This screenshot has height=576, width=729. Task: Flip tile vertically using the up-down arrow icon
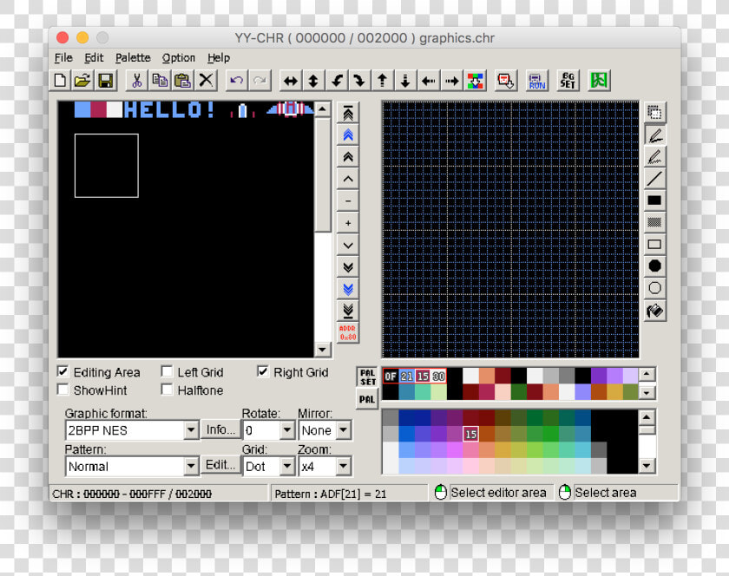pos(313,81)
